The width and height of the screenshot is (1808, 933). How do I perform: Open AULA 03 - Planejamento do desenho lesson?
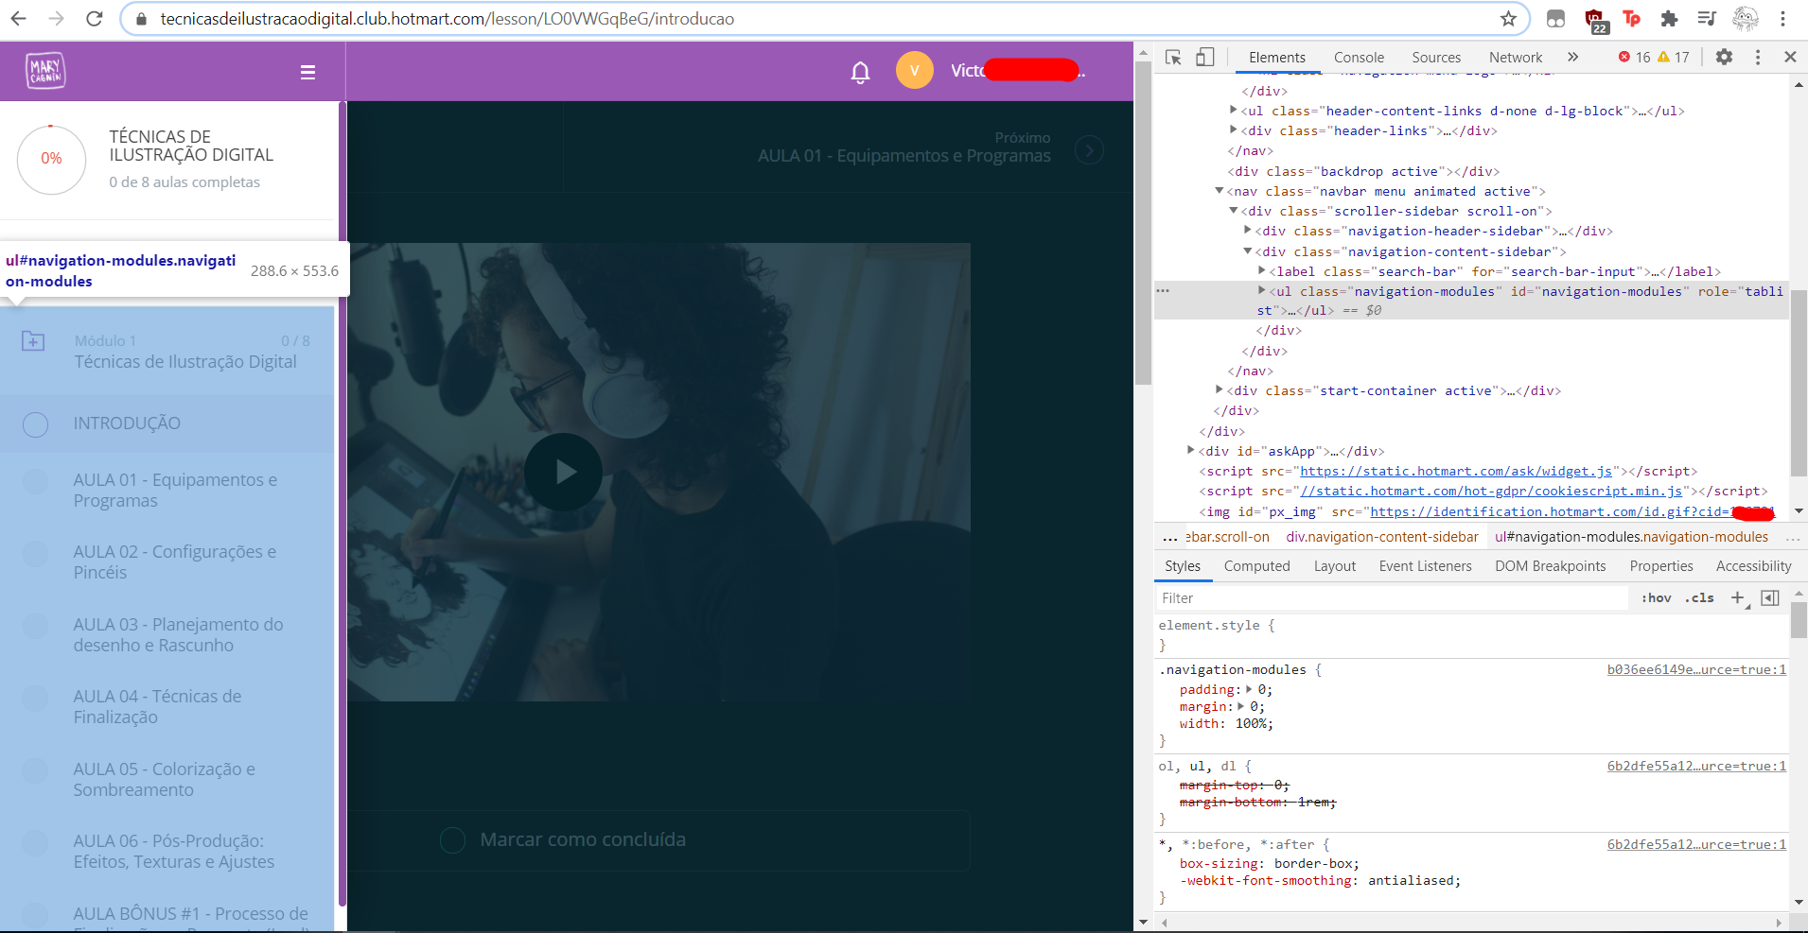(178, 634)
